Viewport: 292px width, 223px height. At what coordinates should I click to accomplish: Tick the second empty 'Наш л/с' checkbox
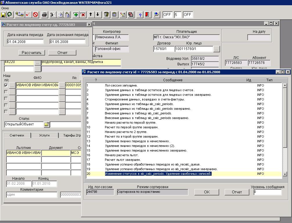click(x=6, y=98)
